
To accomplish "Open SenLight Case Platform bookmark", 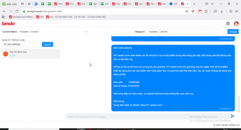I will point(22,17).
